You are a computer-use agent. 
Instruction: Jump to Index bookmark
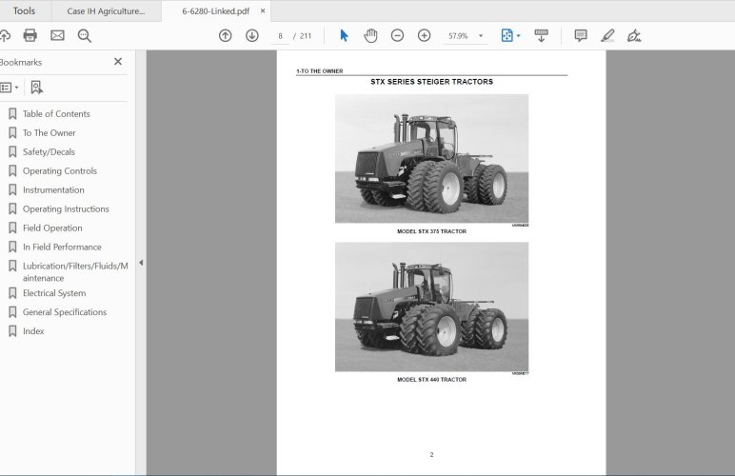tap(33, 331)
